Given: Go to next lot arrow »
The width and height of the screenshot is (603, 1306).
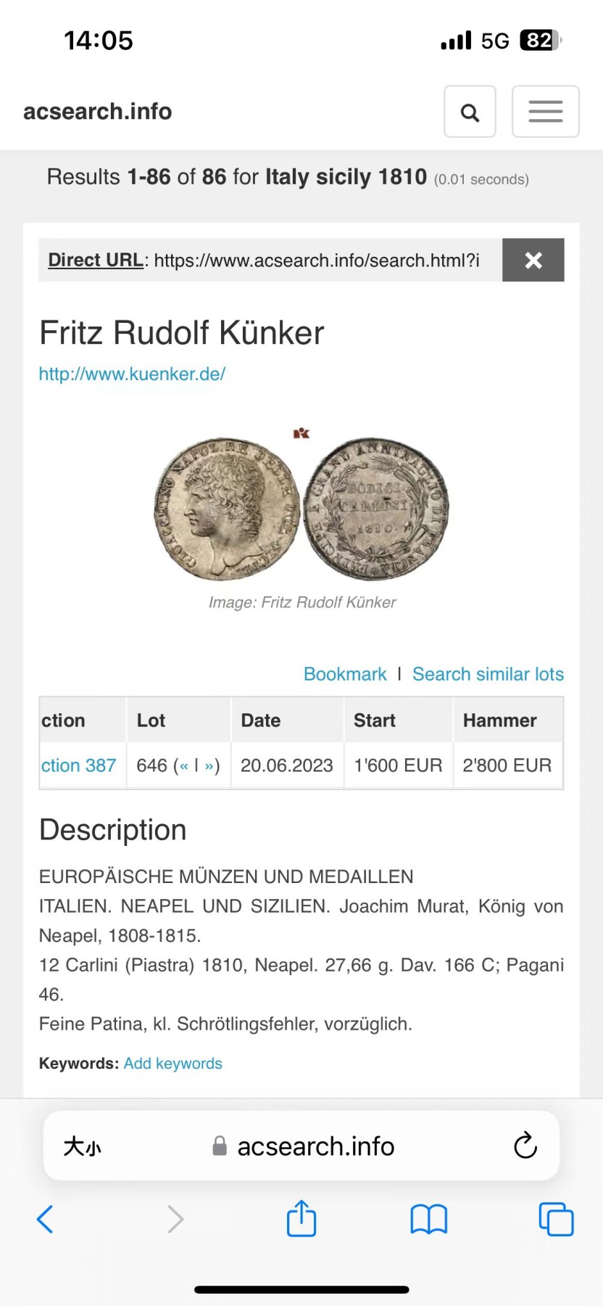Looking at the screenshot, I should tap(209, 765).
